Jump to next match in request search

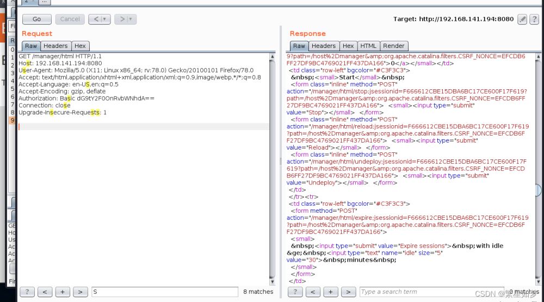point(81,292)
